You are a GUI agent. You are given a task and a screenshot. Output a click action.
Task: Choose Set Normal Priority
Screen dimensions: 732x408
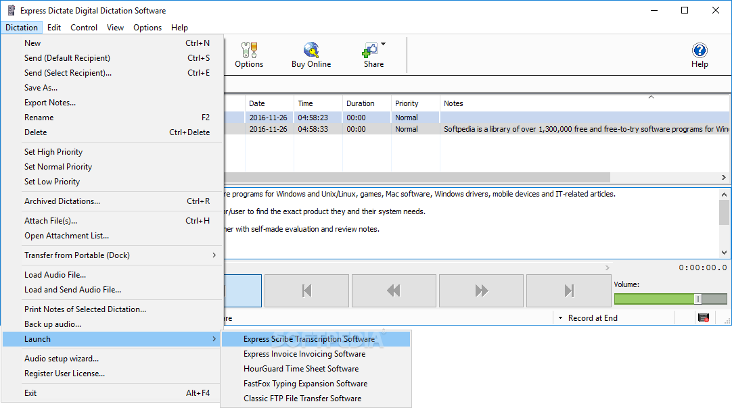click(x=112, y=167)
